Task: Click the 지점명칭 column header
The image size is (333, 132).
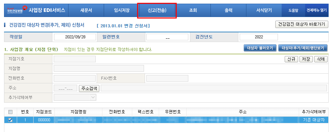Action: [x=78, y=112]
